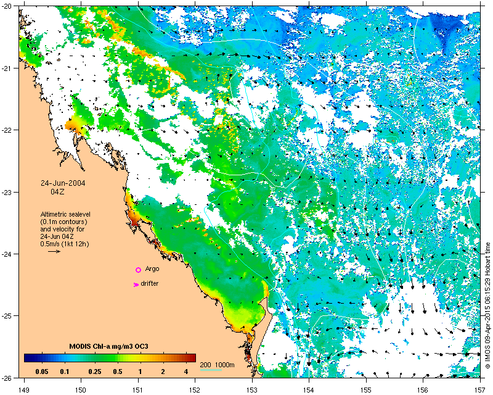Screen dimensions: 493x395
Task: Click the 04Z time label
Action: [57, 191]
